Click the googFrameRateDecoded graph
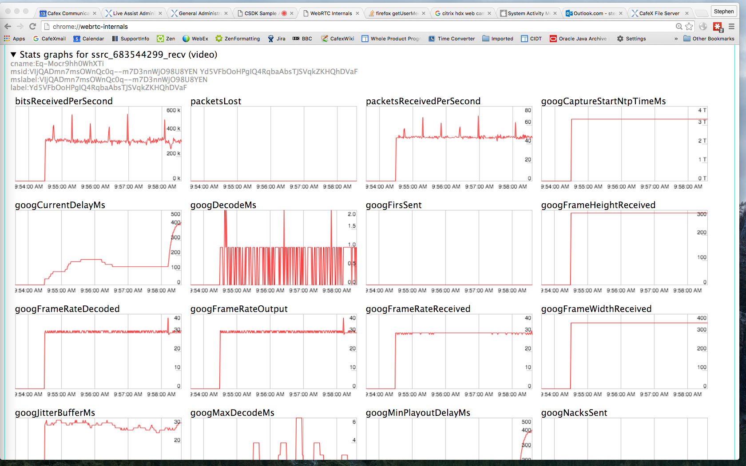This screenshot has width=746, height=466. (x=98, y=351)
